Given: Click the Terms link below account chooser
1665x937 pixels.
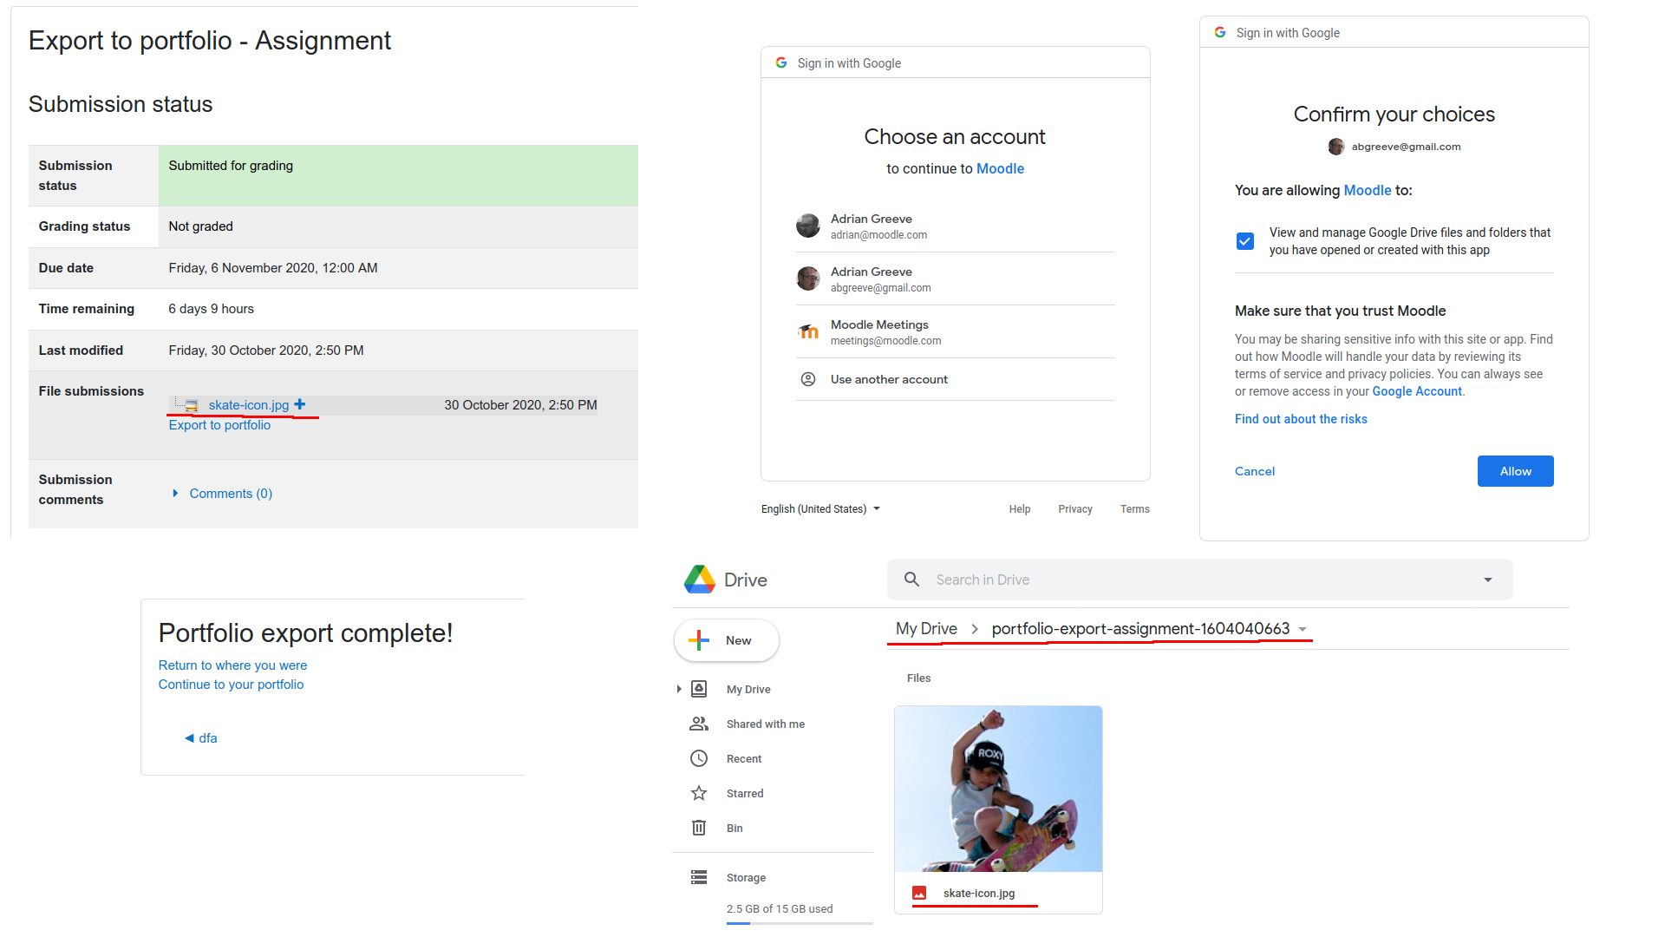Looking at the screenshot, I should (x=1134, y=509).
